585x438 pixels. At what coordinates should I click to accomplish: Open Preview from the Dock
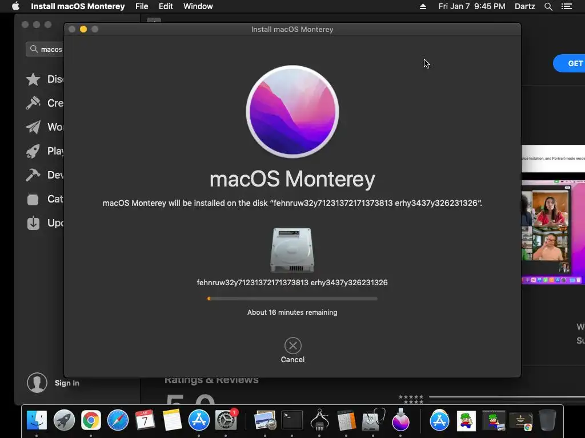tap(265, 420)
